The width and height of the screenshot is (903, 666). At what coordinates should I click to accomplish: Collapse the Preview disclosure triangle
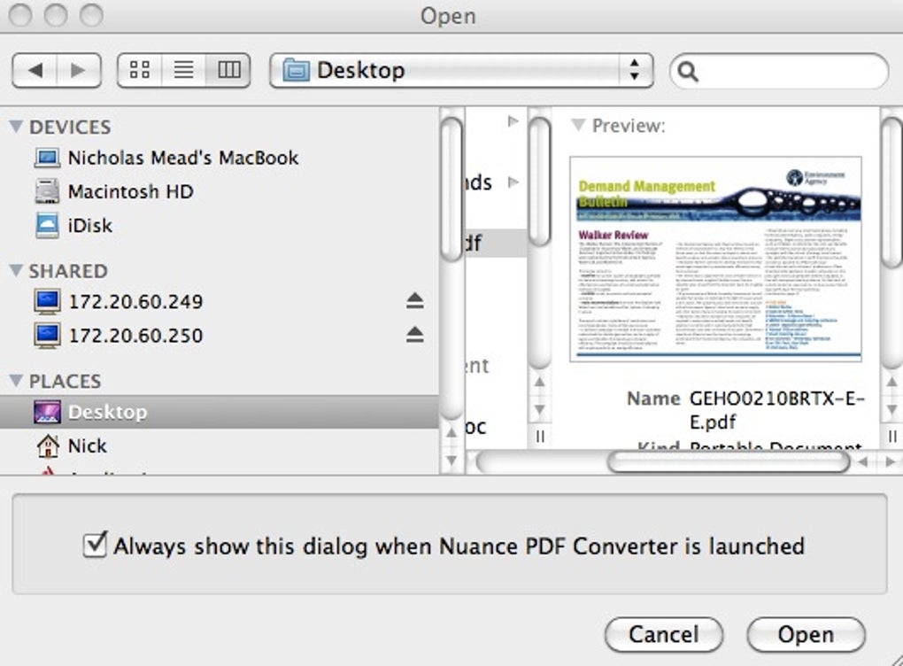coord(579,125)
